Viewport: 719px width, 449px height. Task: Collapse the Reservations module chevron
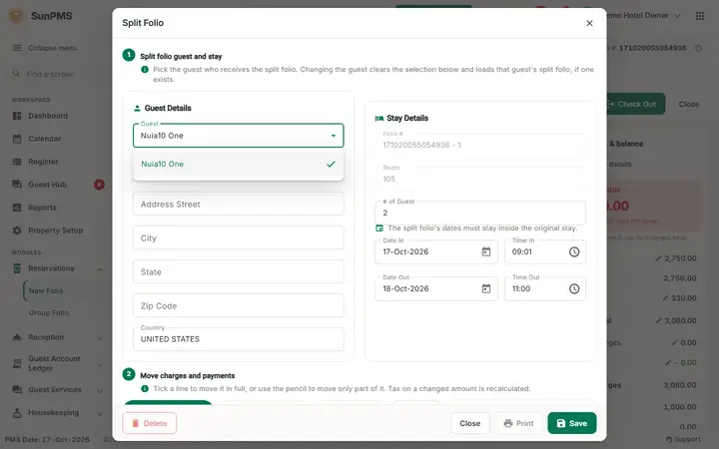100,269
